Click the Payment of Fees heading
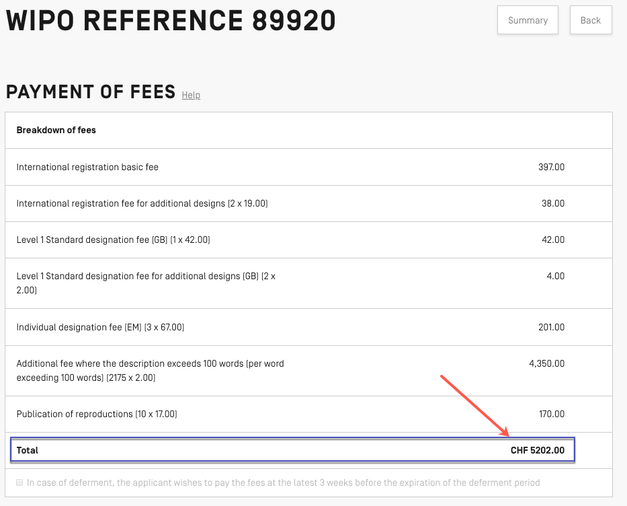 pyautogui.click(x=91, y=92)
